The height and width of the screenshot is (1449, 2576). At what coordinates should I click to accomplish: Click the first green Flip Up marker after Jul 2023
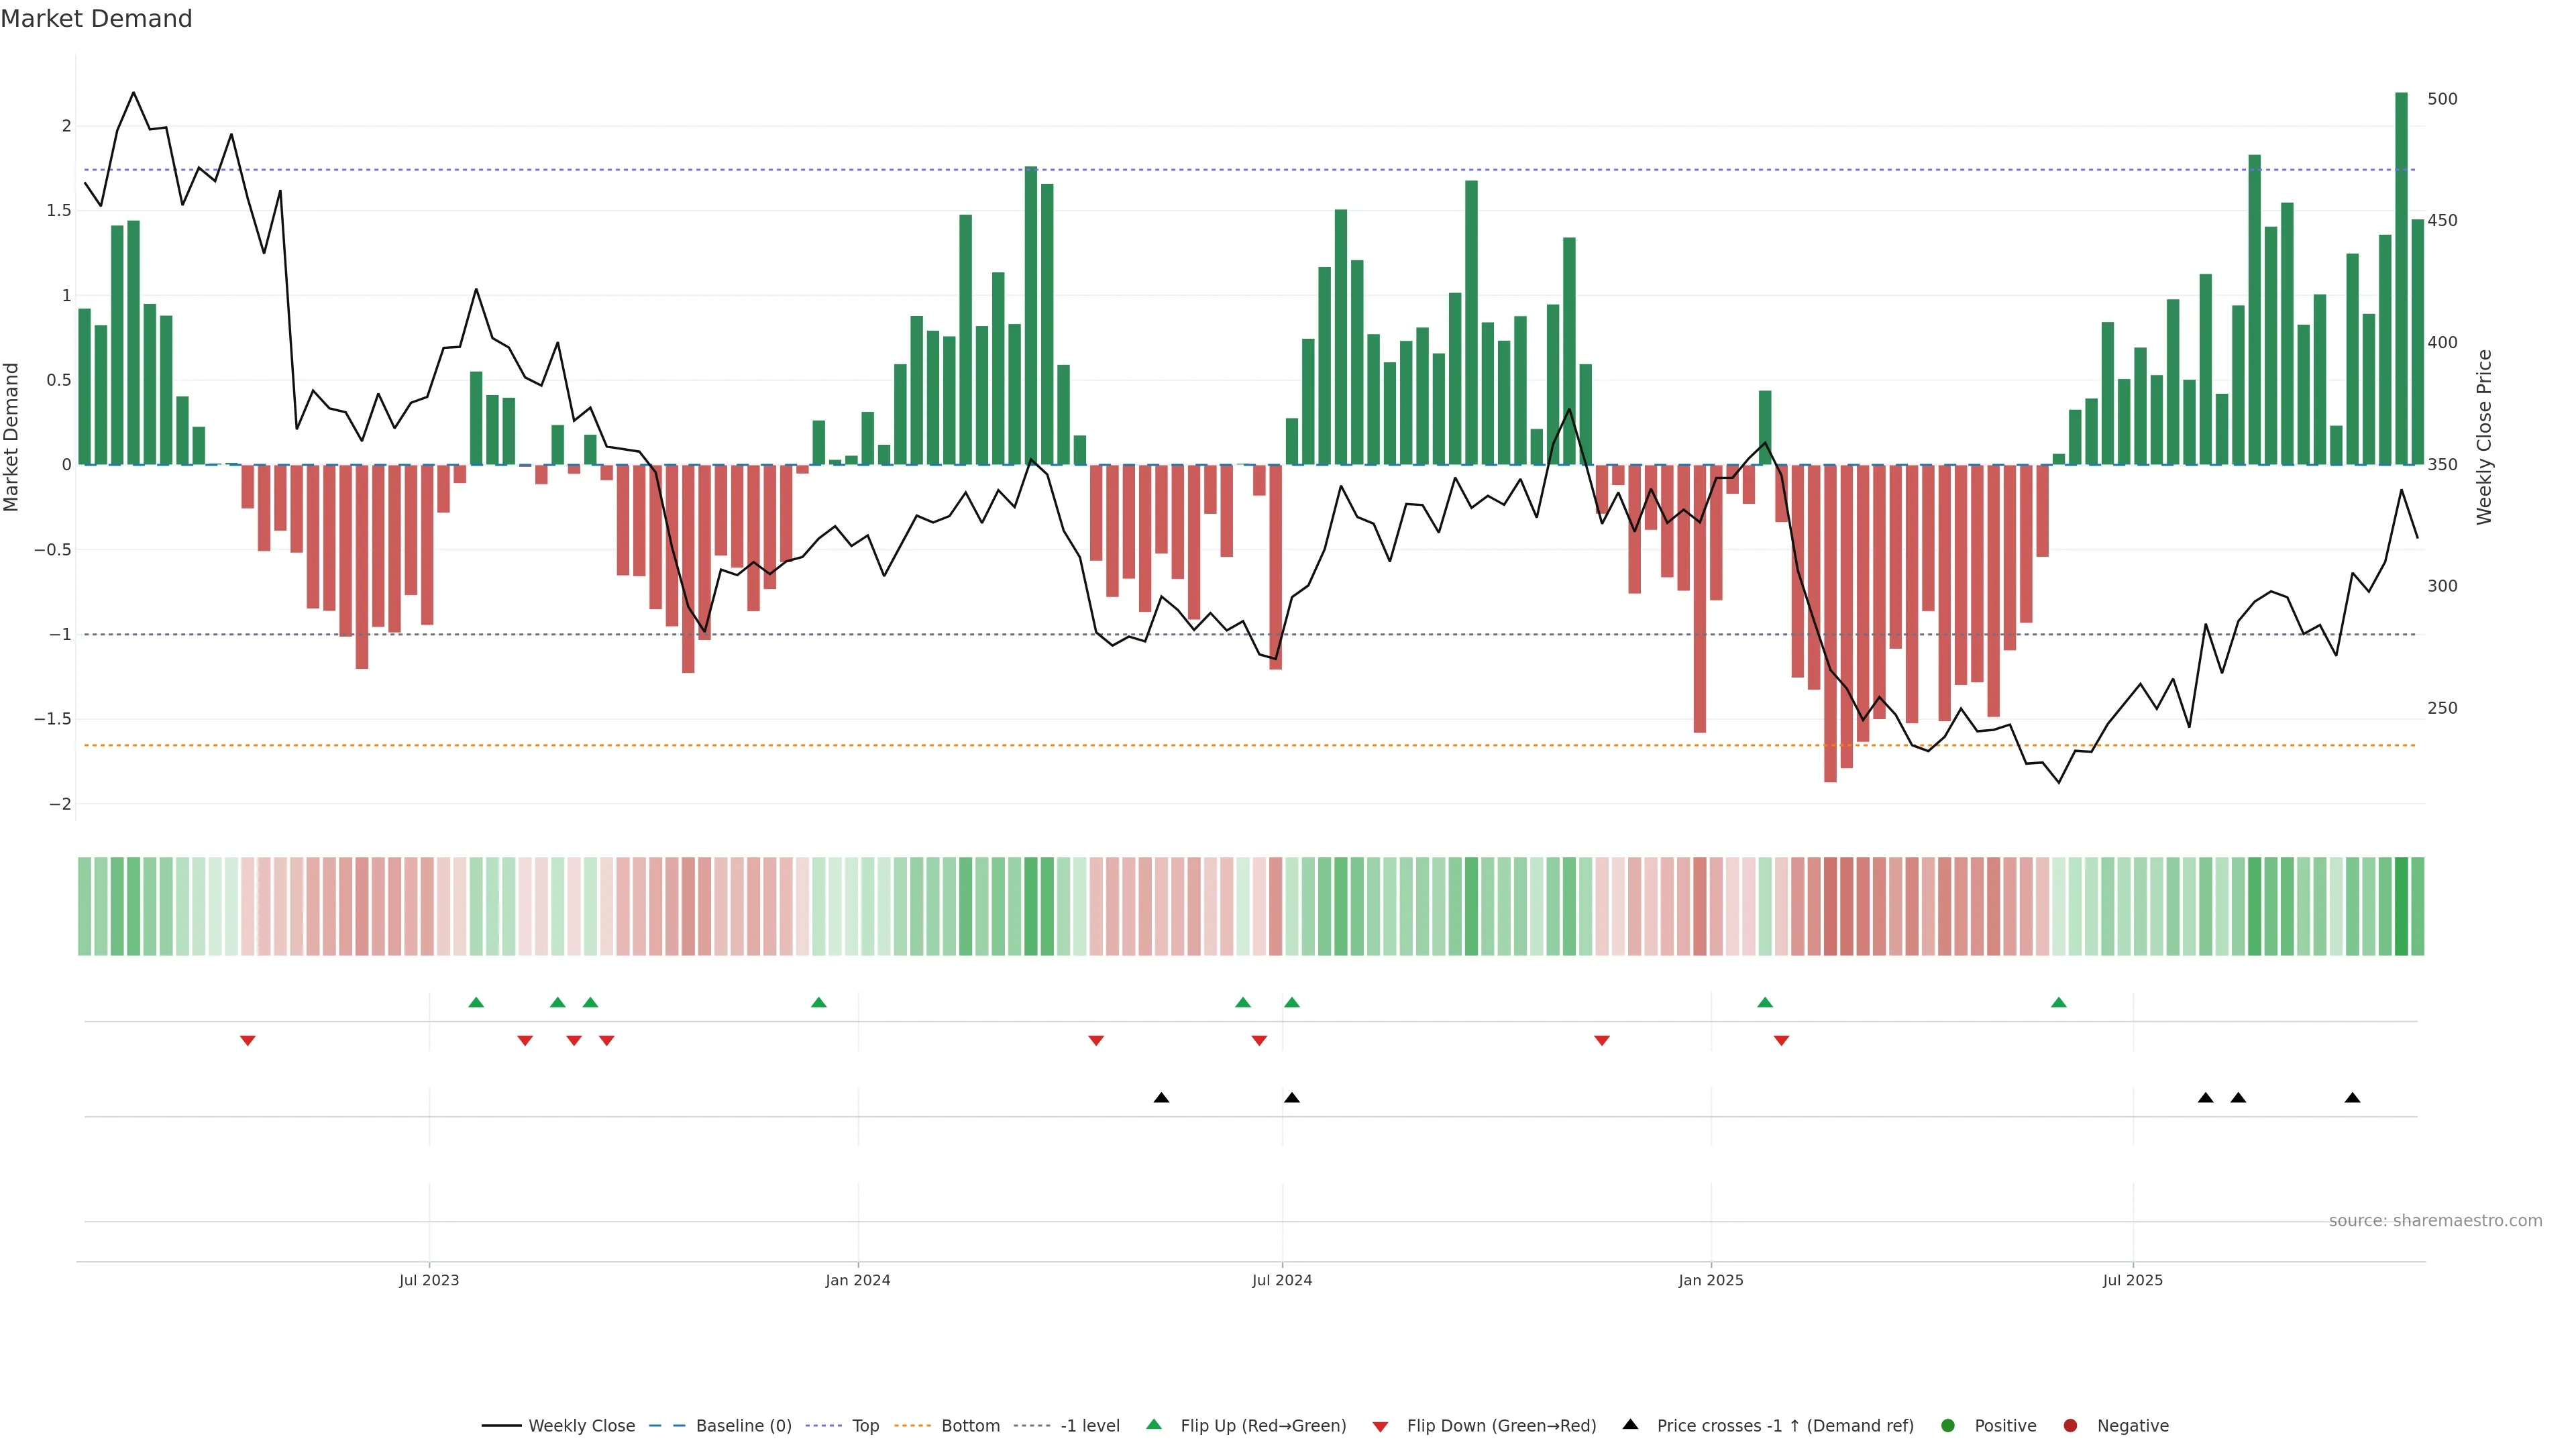pos(476,1002)
